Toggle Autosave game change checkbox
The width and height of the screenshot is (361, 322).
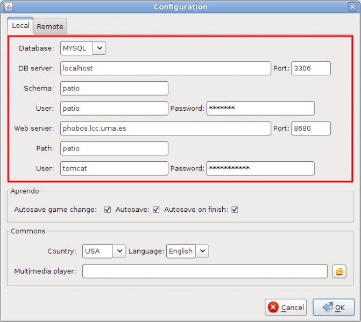(x=107, y=210)
